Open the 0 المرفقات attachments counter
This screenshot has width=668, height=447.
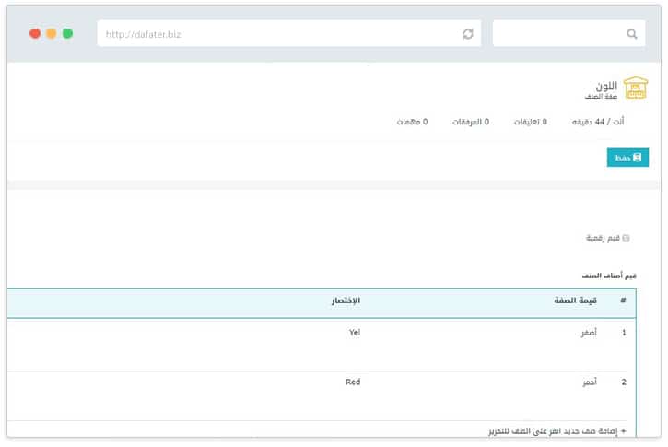[x=470, y=122]
